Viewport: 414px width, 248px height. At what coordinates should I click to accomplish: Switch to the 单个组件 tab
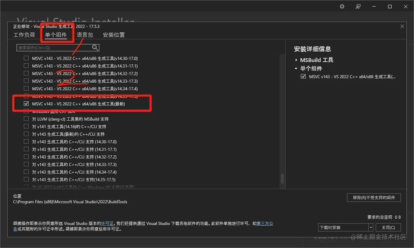pyautogui.click(x=56, y=35)
